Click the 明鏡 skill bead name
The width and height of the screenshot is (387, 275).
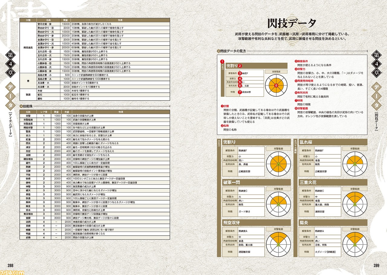(28, 233)
